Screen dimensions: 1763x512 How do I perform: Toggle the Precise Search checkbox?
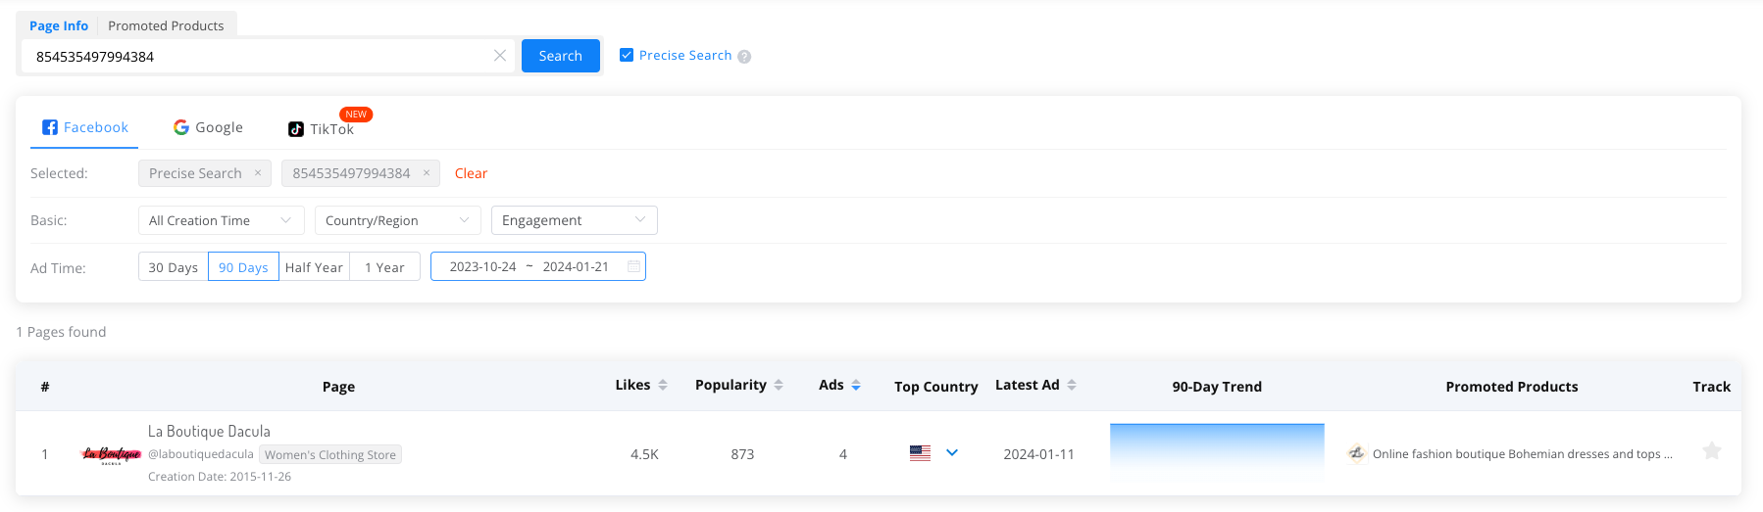627,56
